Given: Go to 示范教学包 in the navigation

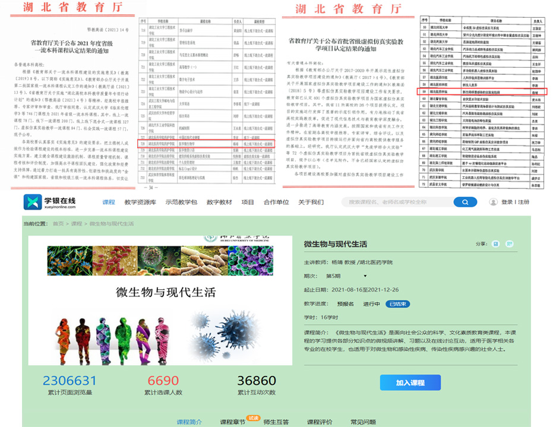Looking at the screenshot, I should tap(181, 203).
